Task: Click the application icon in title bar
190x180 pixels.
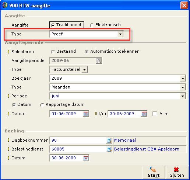Action: click(5, 6)
